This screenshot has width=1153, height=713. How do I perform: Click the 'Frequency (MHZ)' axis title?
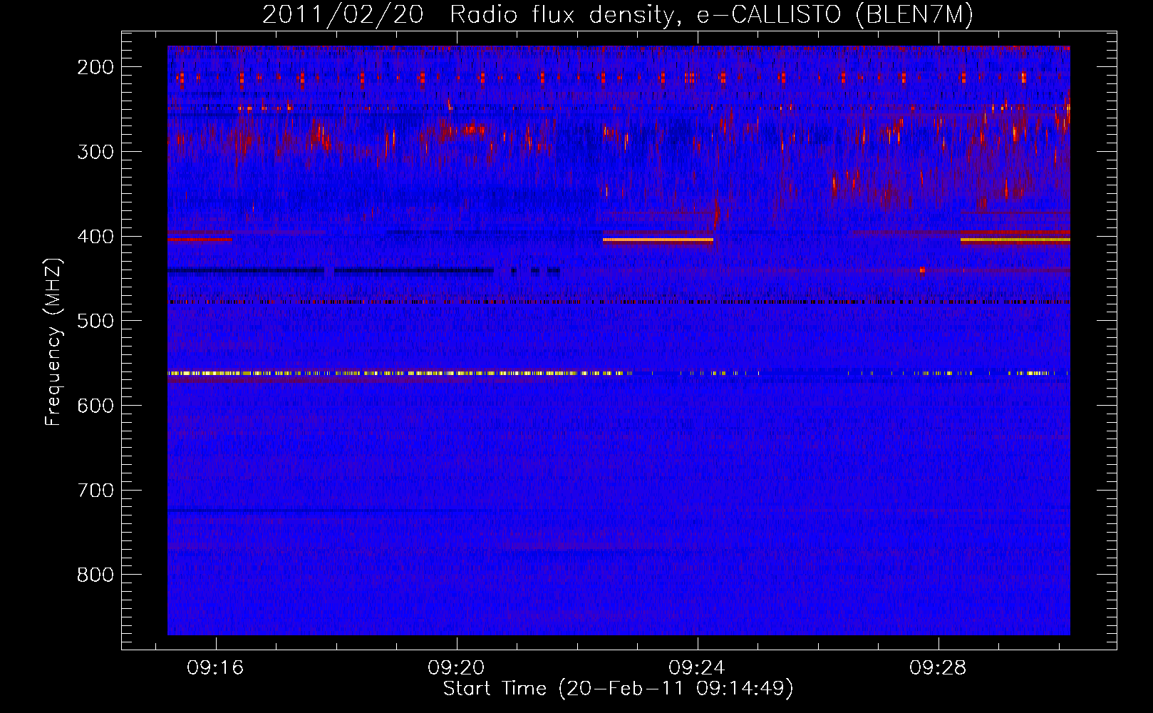click(x=53, y=342)
